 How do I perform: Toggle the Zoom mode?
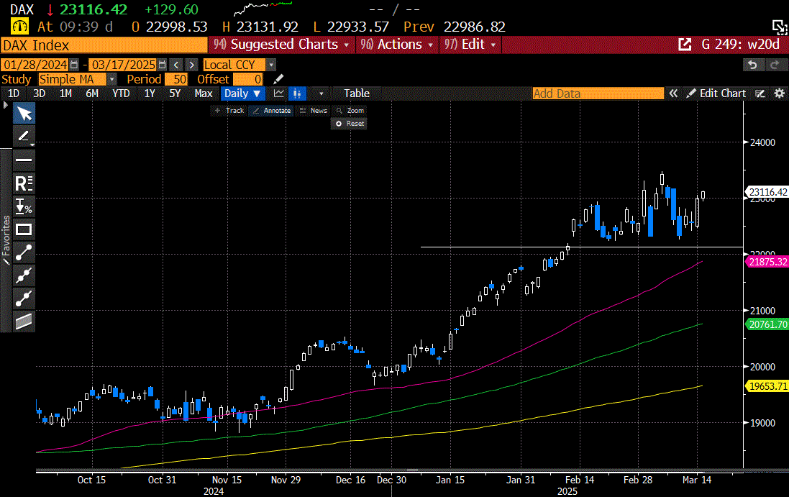[x=350, y=111]
